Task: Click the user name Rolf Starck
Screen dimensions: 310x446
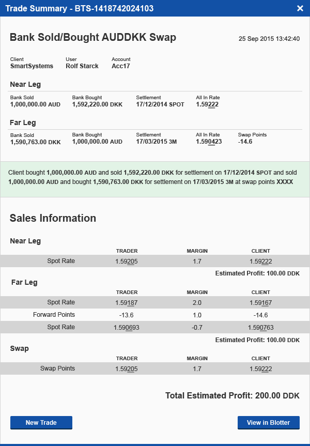Action: 82,66
